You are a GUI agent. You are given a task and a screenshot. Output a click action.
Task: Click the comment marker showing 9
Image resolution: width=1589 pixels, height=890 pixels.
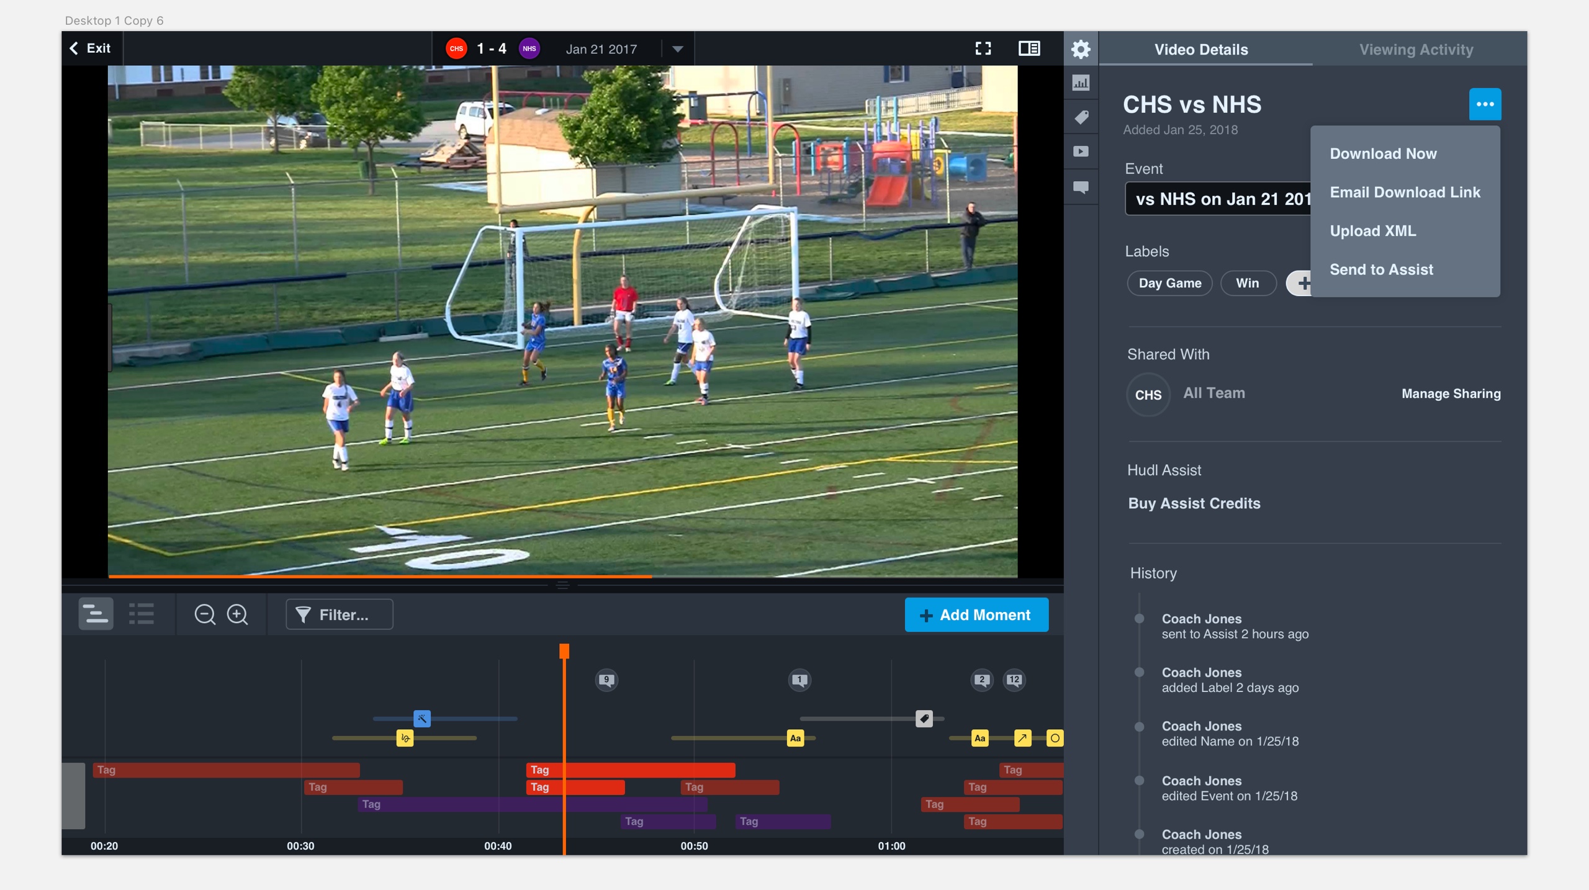tap(606, 680)
